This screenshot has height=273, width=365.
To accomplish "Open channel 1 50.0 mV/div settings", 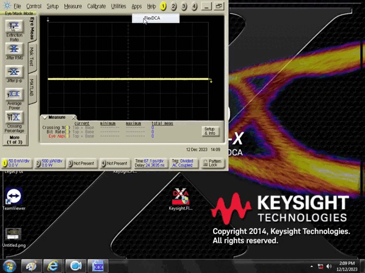I will click(16, 163).
